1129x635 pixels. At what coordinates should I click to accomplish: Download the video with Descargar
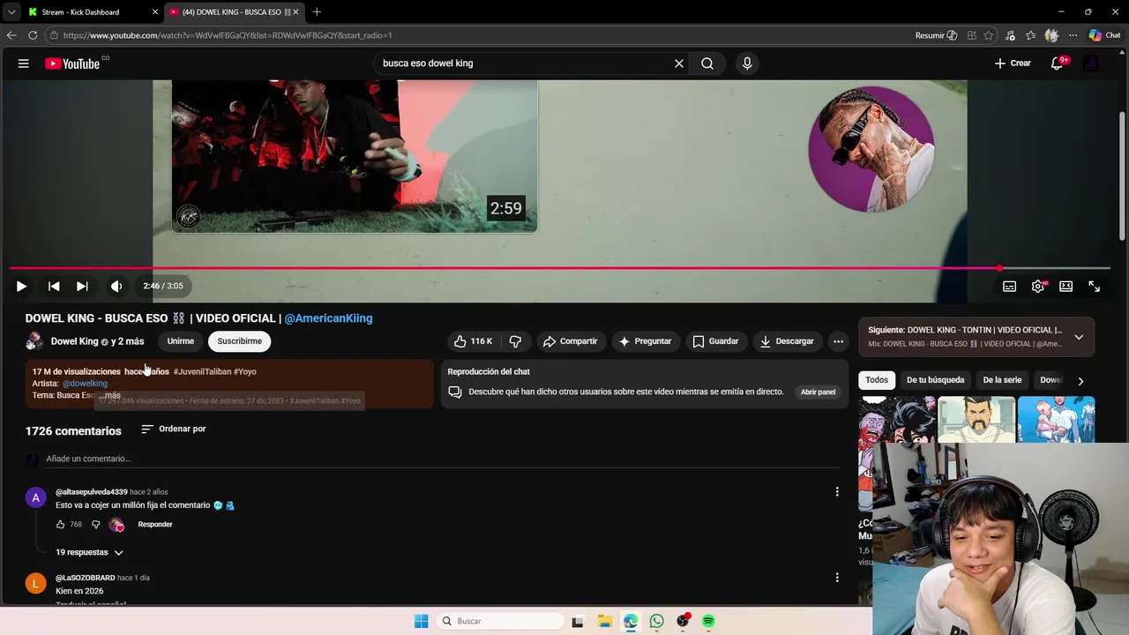pos(787,341)
